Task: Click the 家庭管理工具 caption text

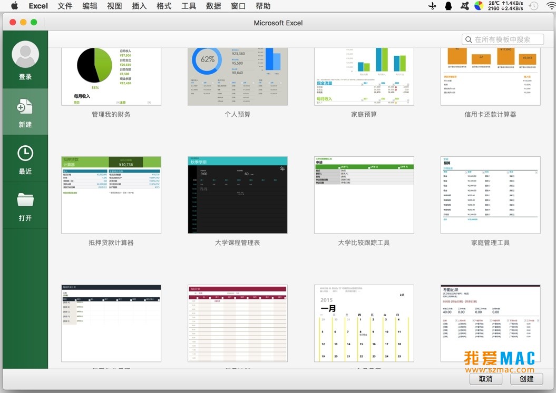Action: tap(491, 243)
